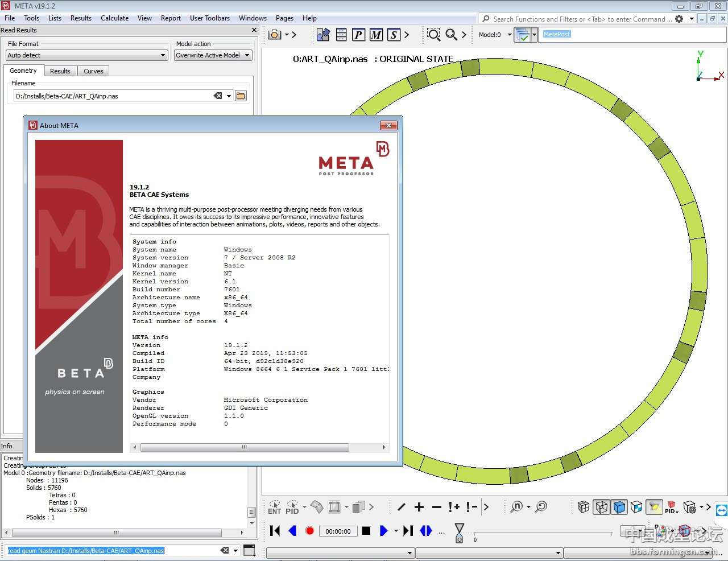Image resolution: width=728 pixels, height=561 pixels.
Task: Open the S (Sets) list icon
Action: tap(394, 35)
